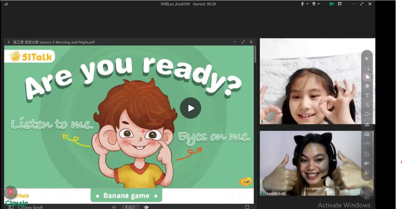Go to next PDF page
Viewport: 402px width, 209px height.
click(x=146, y=207)
